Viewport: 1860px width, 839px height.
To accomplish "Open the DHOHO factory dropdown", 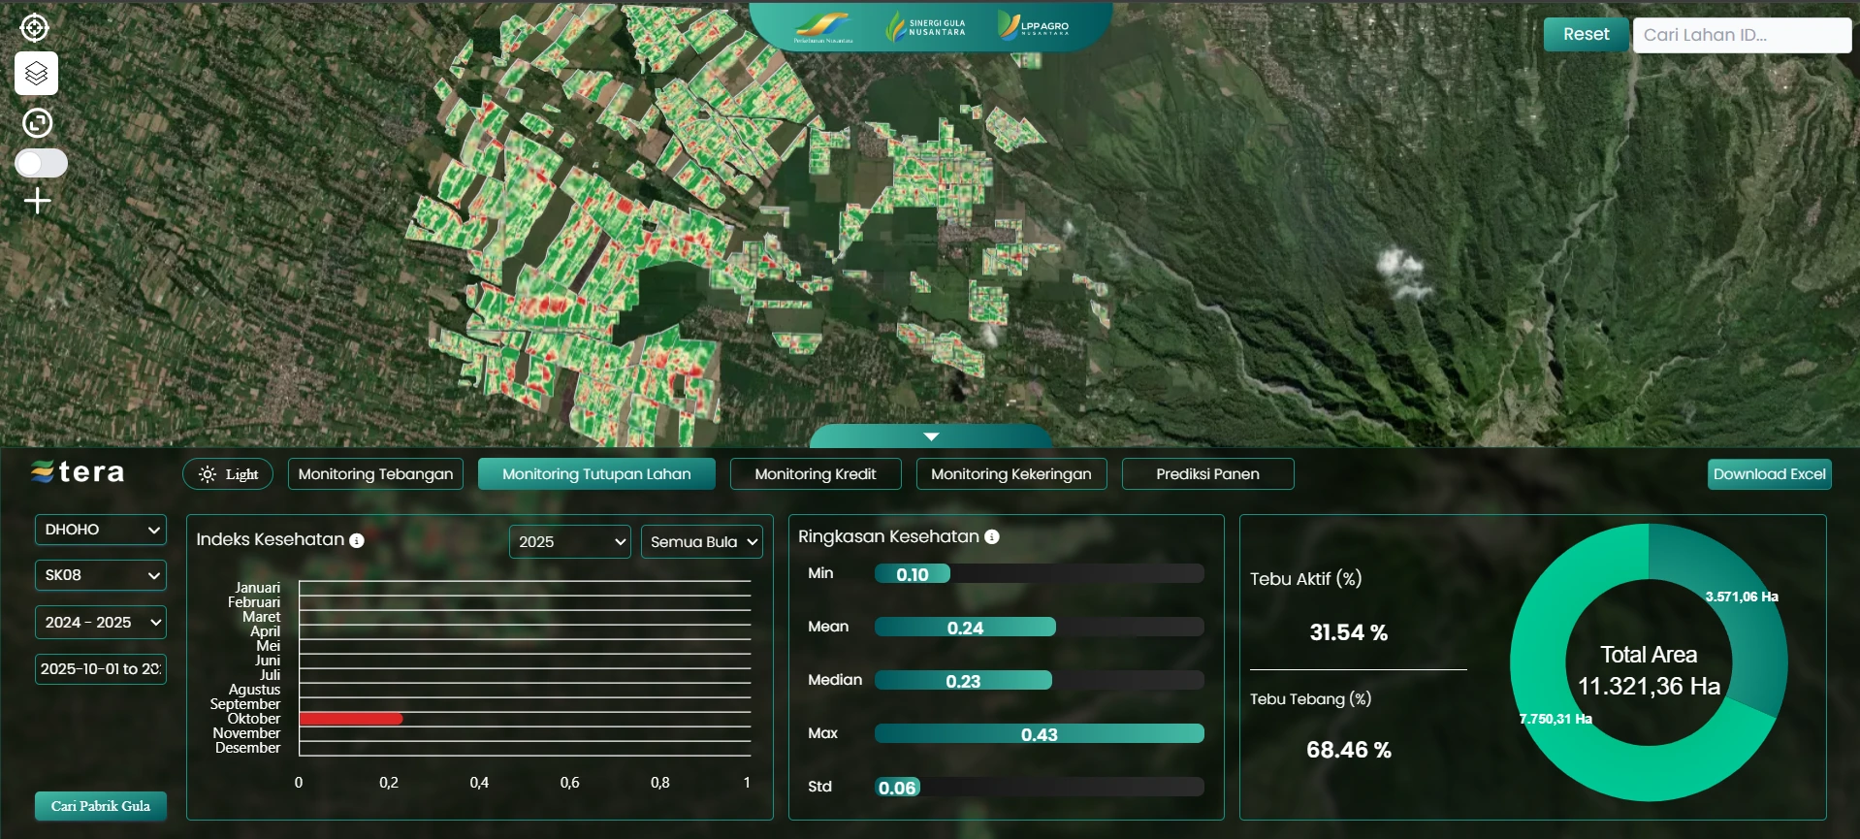I will (101, 530).
